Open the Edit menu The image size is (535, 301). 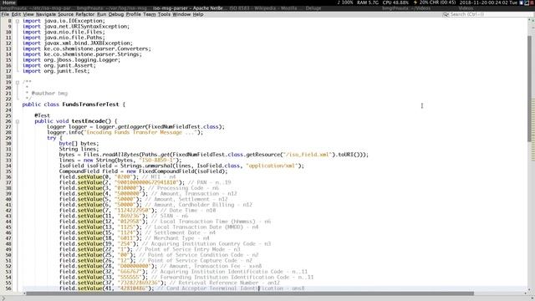16,14
